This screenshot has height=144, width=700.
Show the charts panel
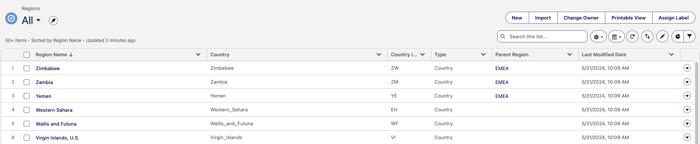(x=677, y=36)
